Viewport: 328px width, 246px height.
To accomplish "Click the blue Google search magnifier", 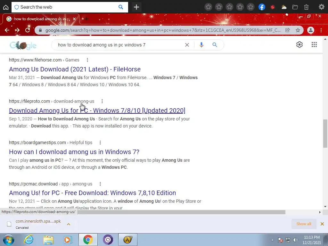I will click(x=215, y=45).
